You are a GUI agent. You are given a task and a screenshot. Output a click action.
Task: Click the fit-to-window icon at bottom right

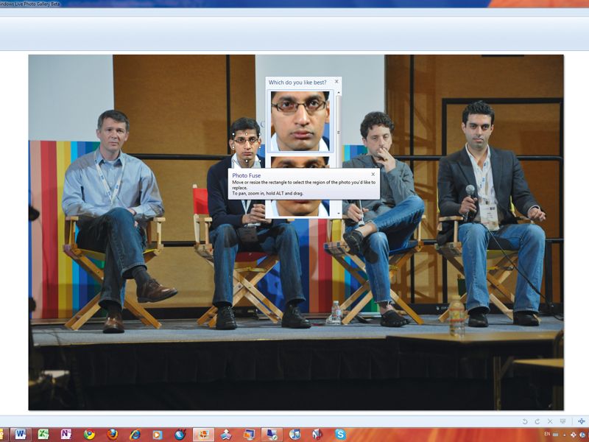581,421
